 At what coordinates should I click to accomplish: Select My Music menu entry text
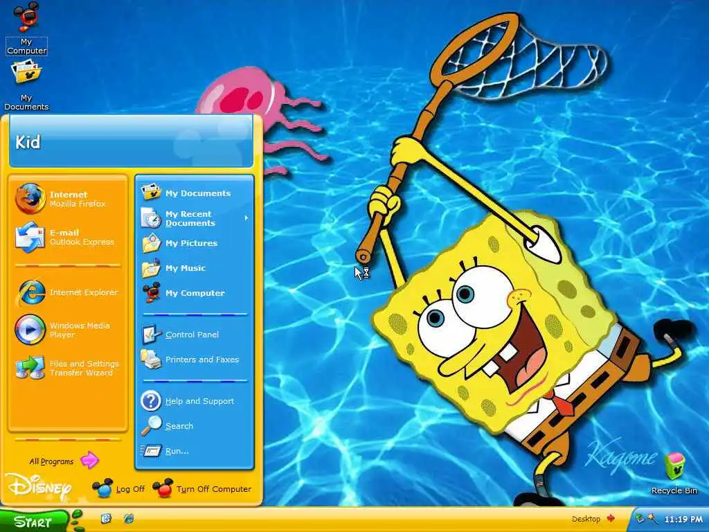[186, 268]
